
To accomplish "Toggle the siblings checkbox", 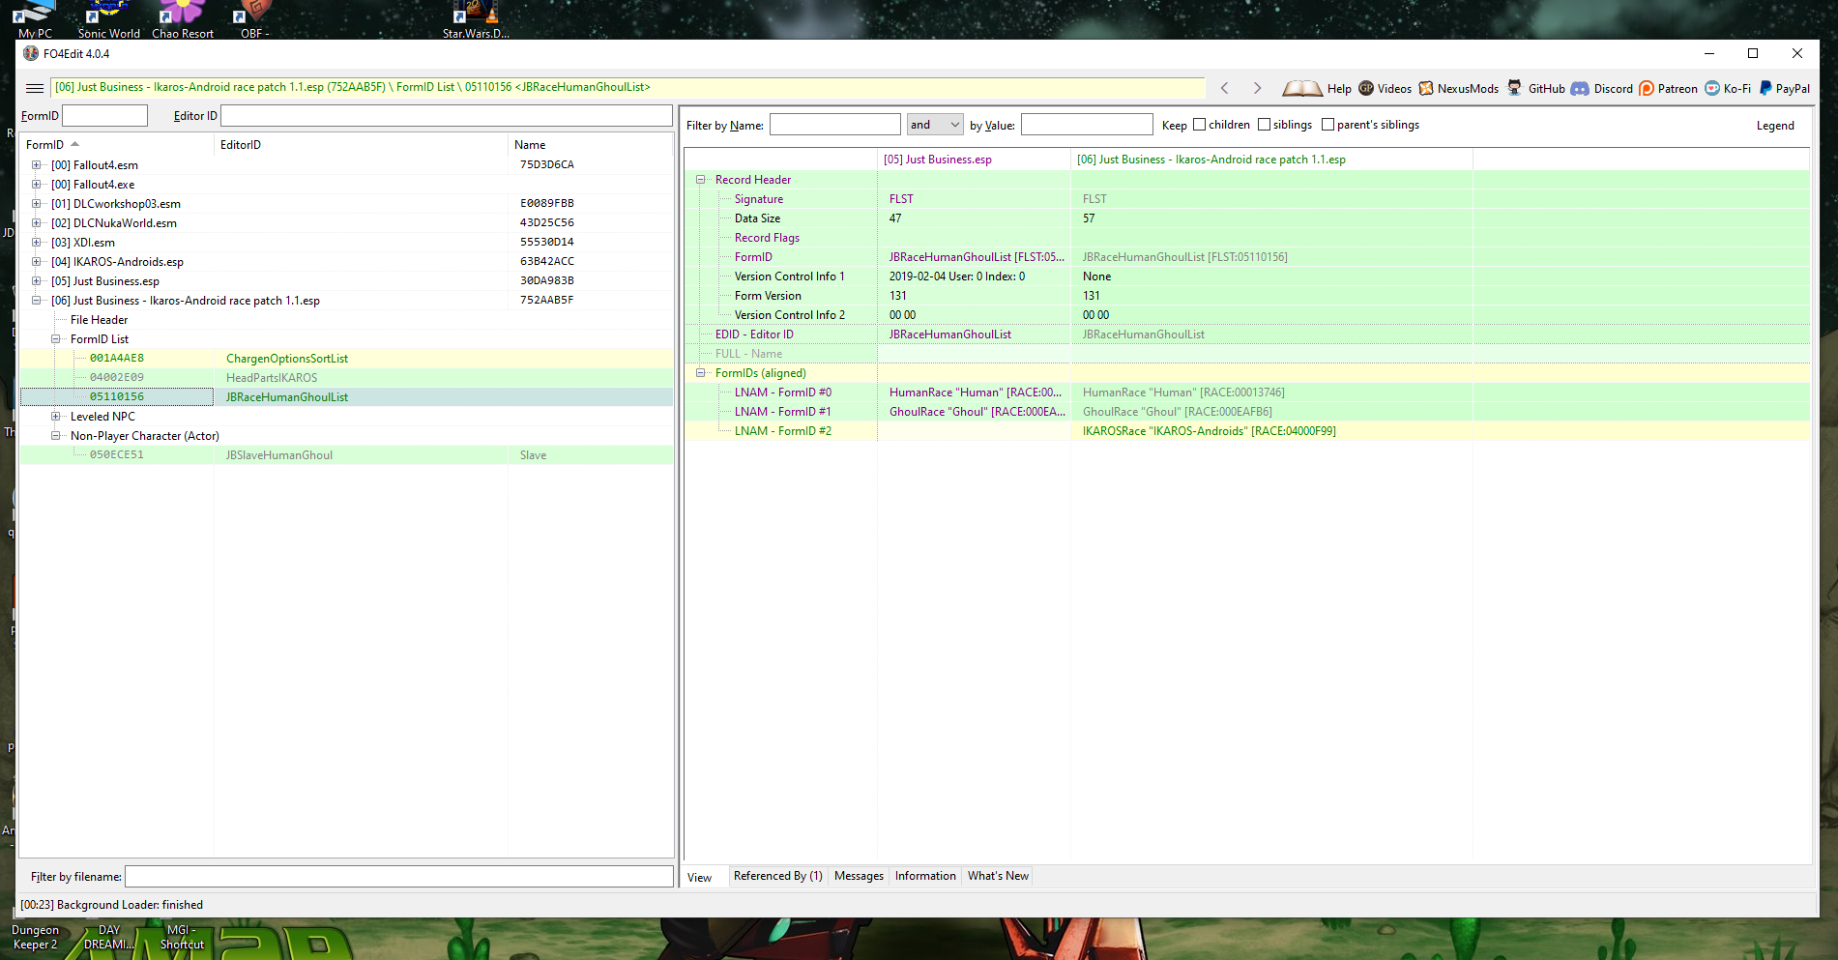I will (x=1264, y=125).
